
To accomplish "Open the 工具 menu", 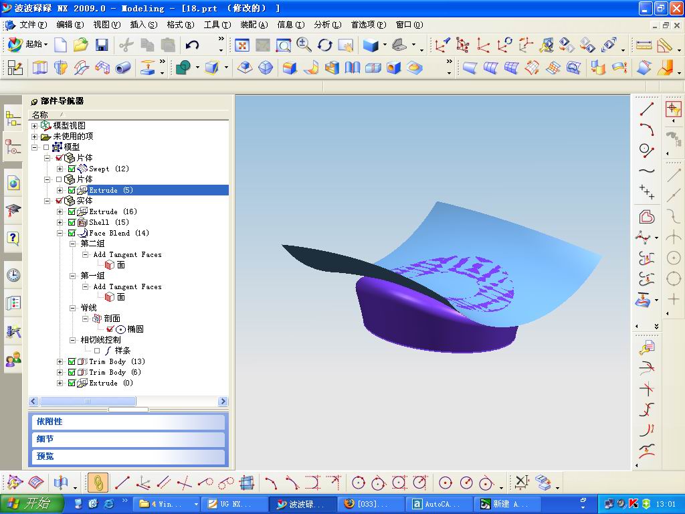I will tap(217, 25).
